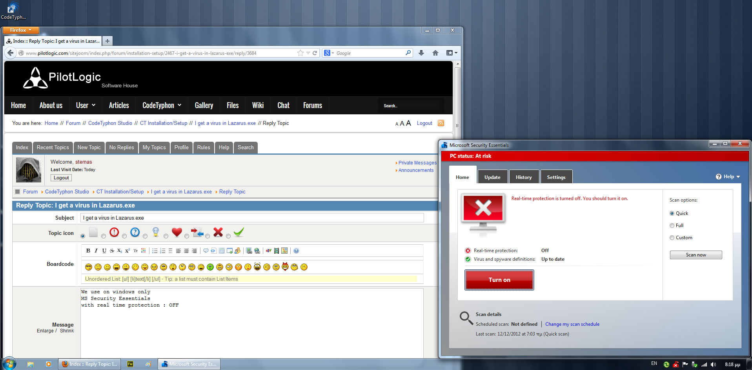Insert a table in the message
The image size is (752, 370).
click(222, 251)
